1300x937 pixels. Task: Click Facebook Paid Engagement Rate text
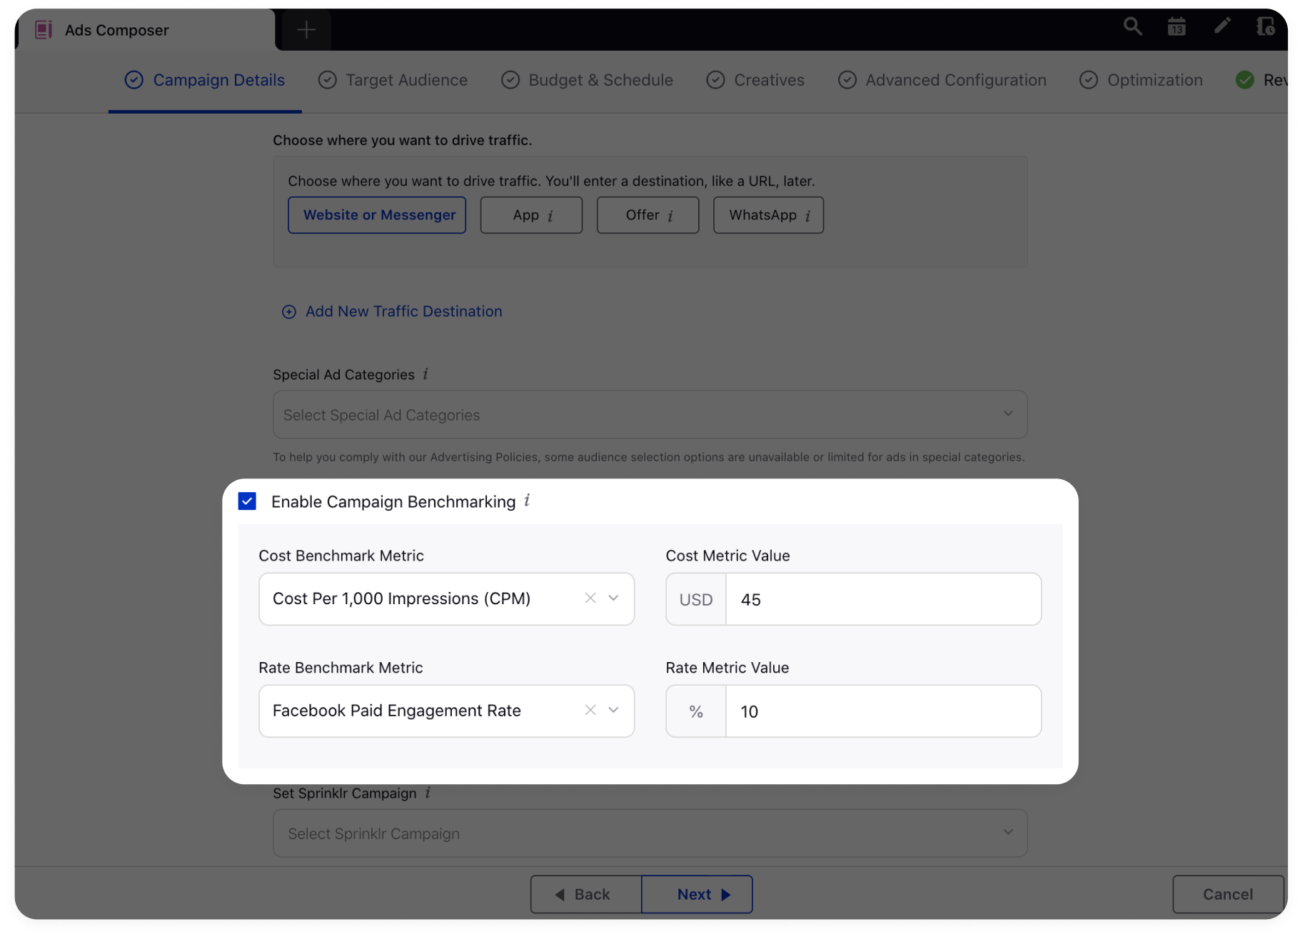(397, 711)
